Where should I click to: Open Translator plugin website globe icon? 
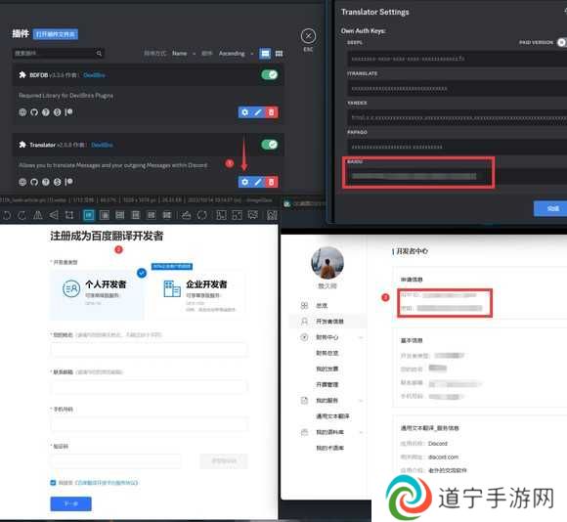(22, 182)
